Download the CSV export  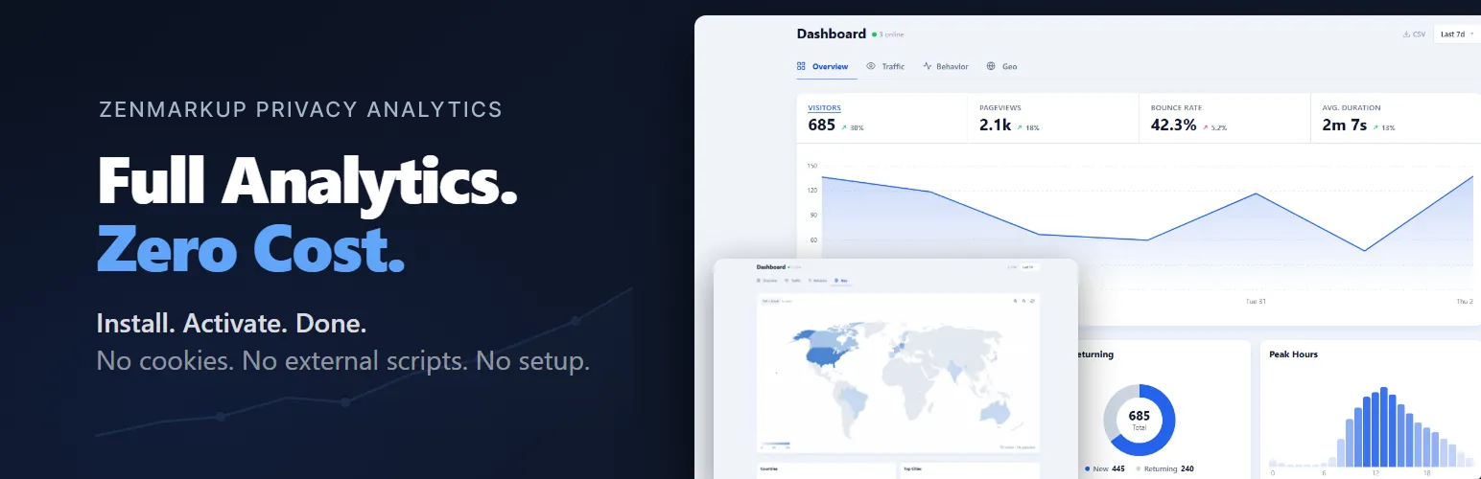click(x=1414, y=34)
